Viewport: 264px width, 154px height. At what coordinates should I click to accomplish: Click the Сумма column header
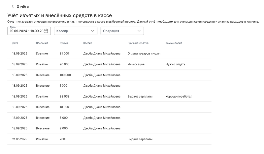(x=64, y=43)
